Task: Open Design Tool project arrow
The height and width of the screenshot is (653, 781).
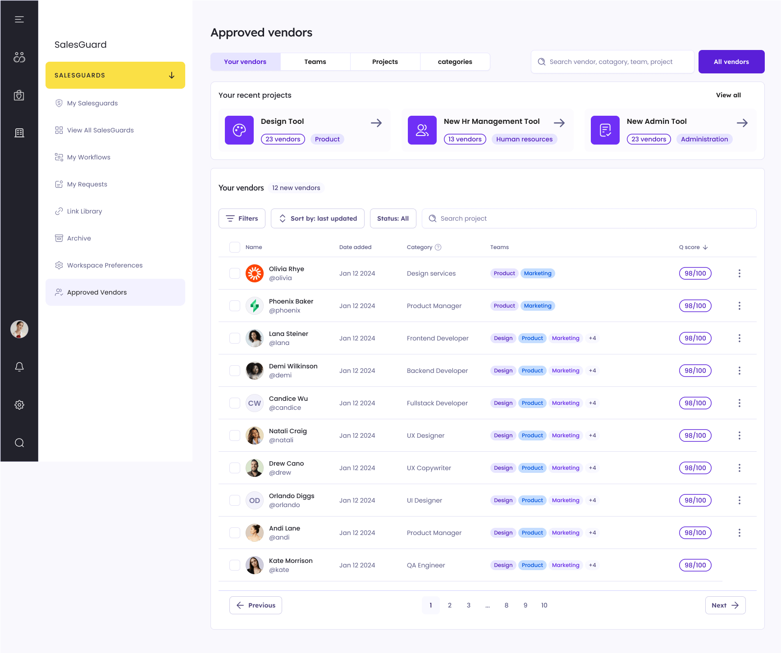Action: 376,123
